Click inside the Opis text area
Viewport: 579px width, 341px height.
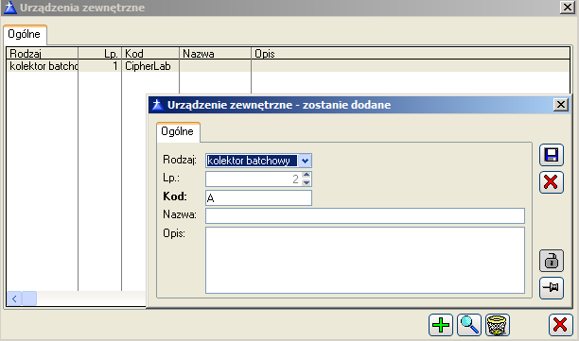click(365, 261)
